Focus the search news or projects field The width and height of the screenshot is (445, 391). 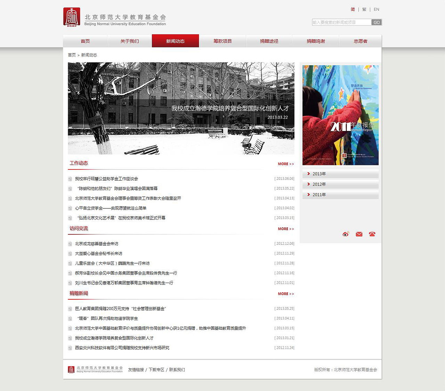click(342, 22)
